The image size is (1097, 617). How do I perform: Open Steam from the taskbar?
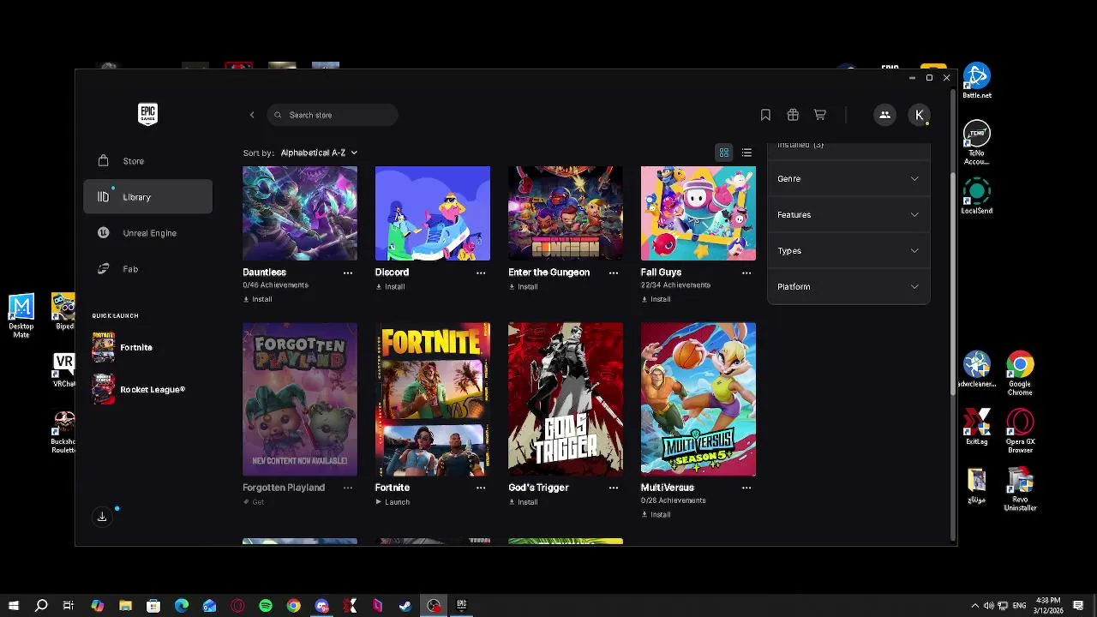click(405, 606)
